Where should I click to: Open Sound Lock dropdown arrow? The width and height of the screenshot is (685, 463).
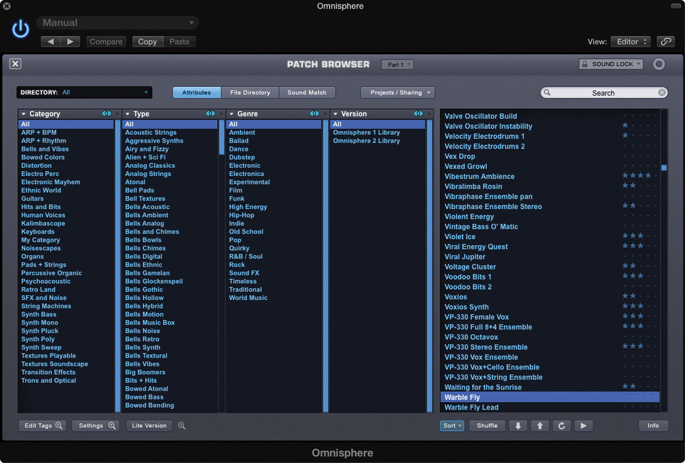[638, 64]
